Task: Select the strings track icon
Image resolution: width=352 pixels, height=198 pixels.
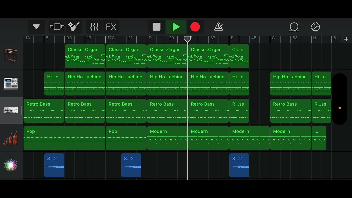Action: click(x=11, y=138)
